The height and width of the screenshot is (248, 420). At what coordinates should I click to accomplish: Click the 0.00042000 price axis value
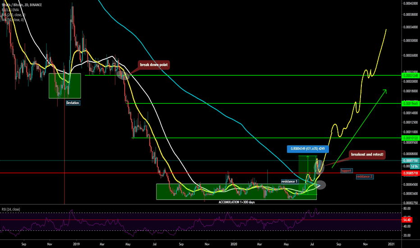(x=411, y=4)
